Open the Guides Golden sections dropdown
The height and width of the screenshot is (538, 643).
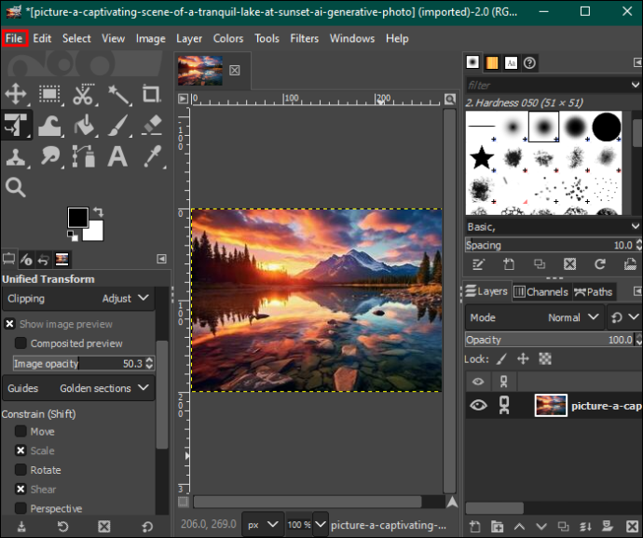[x=78, y=388]
